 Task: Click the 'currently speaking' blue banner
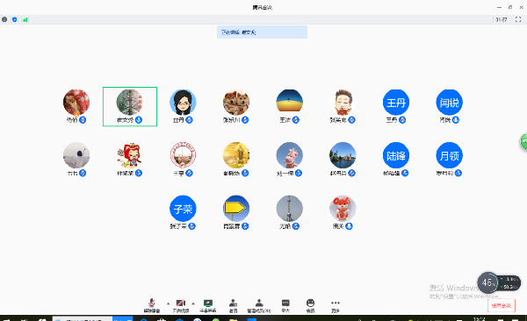pos(262,32)
